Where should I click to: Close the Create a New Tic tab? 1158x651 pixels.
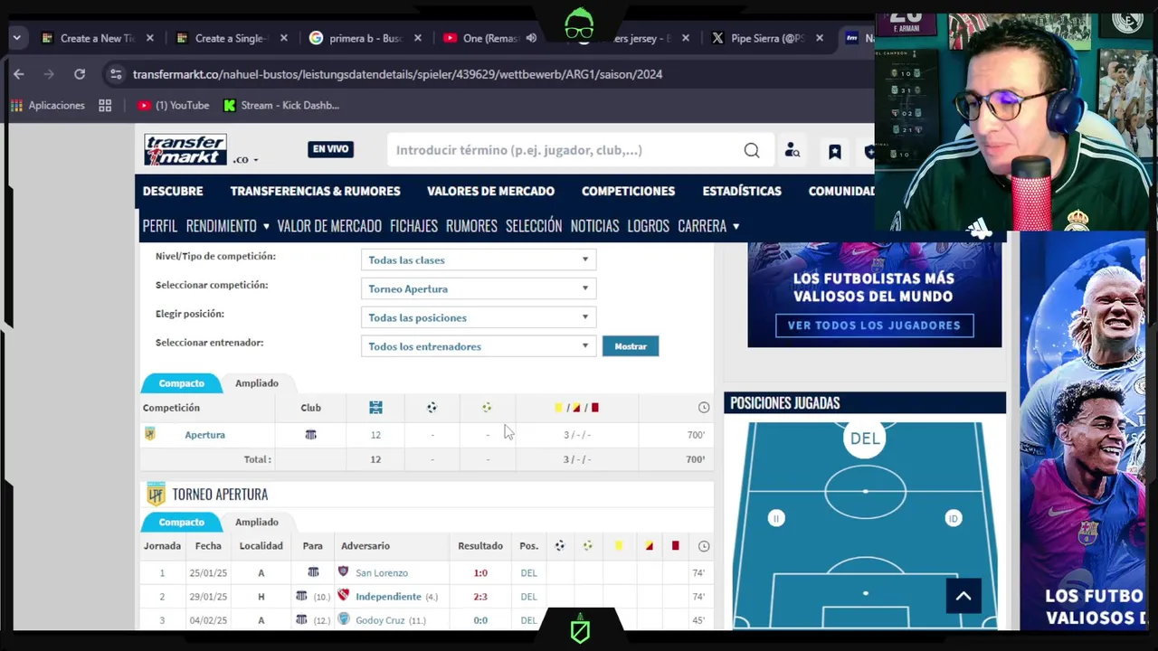tap(150, 38)
